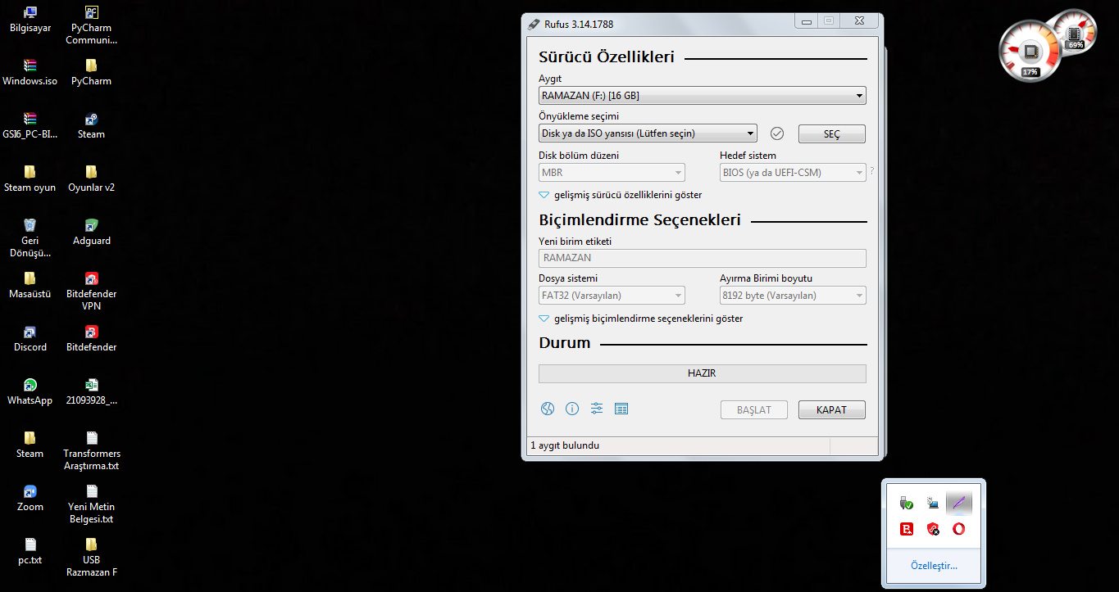
Task: Select the Bitdefender VPN desktop shortcut
Action: click(x=92, y=291)
